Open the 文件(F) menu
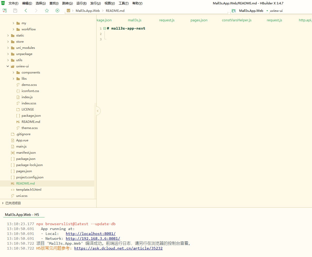312x257 pixels. [13, 3]
